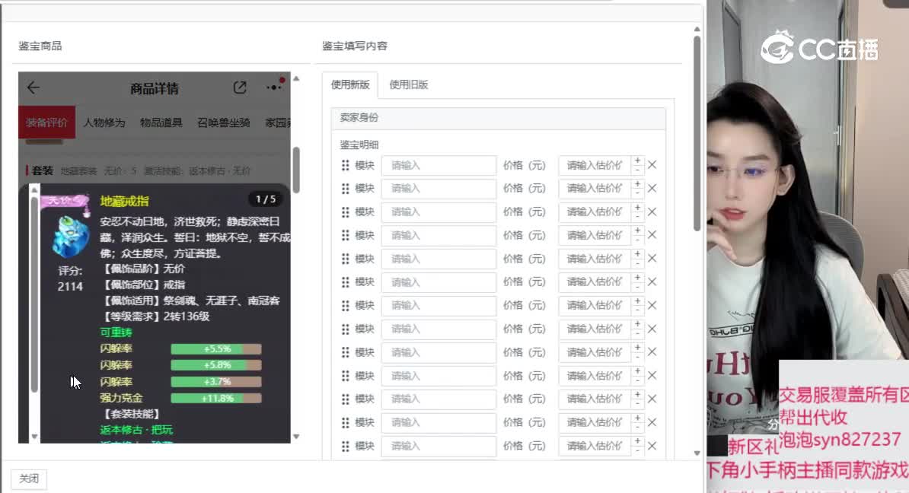This screenshot has width=909, height=493.
Task: Open the three-dot more menu in 商品详情
Action: tap(274, 87)
